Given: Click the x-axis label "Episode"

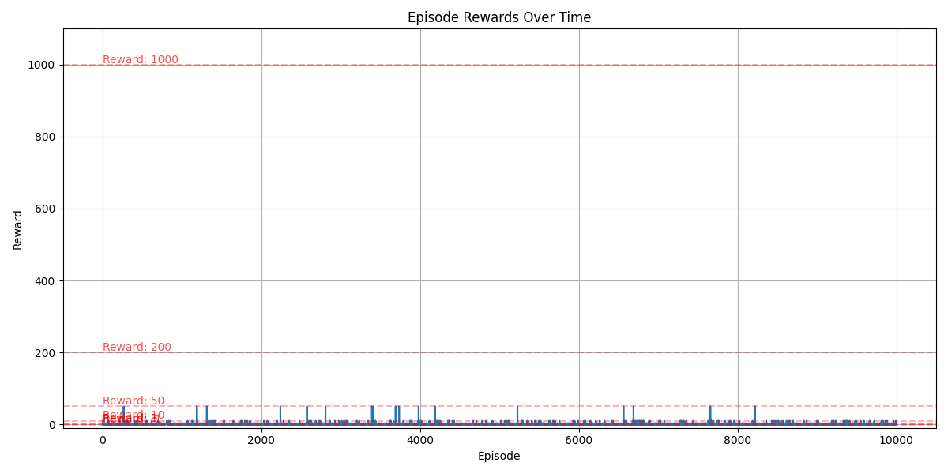Looking at the screenshot, I should pyautogui.click(x=498, y=456).
